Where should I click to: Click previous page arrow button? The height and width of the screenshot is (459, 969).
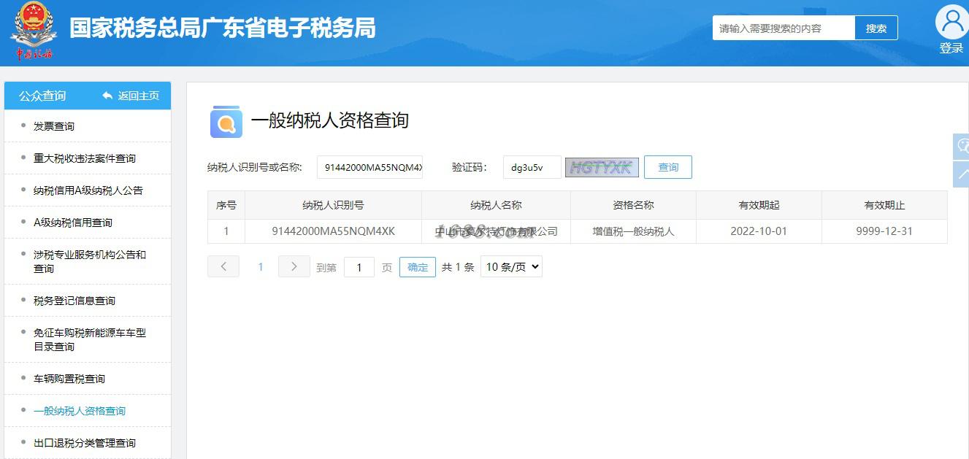[223, 266]
